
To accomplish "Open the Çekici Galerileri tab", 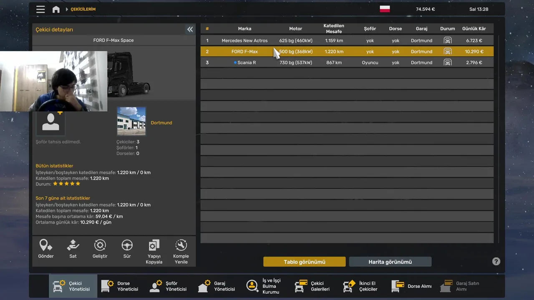I will click(x=315, y=286).
